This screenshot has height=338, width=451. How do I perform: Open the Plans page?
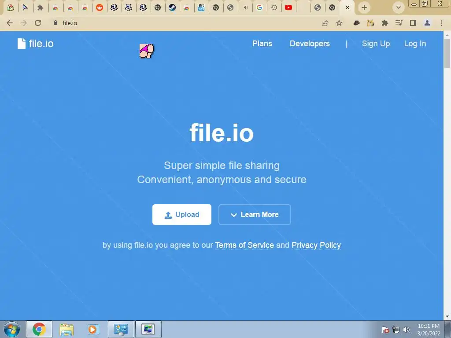(x=262, y=44)
